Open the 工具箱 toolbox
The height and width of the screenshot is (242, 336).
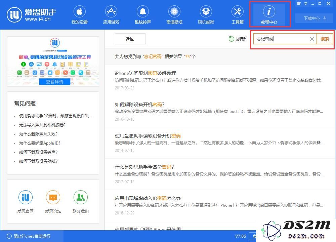tap(238, 15)
